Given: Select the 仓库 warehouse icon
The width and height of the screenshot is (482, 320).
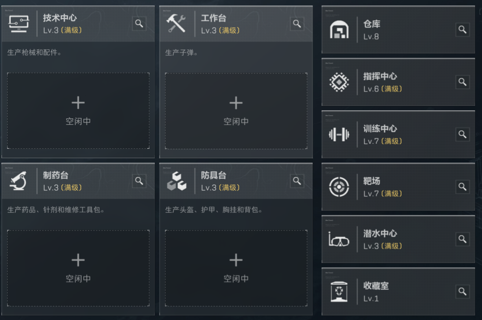Looking at the screenshot, I should (339, 30).
